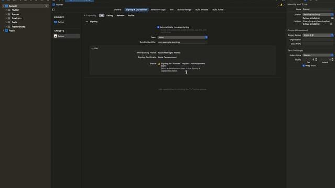Select the Profile configuration filter
Viewport: 335px width, 188px height.
(x=131, y=15)
